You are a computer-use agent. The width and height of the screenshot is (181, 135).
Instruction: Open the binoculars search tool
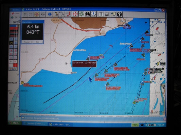point(88,14)
